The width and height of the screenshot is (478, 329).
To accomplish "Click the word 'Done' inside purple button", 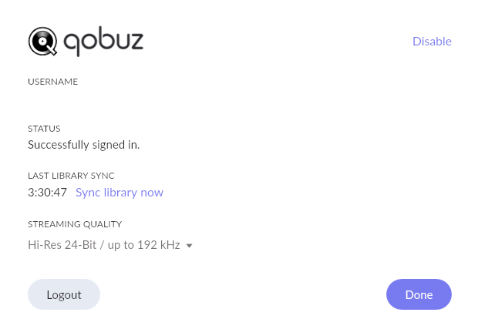I will [419, 295].
